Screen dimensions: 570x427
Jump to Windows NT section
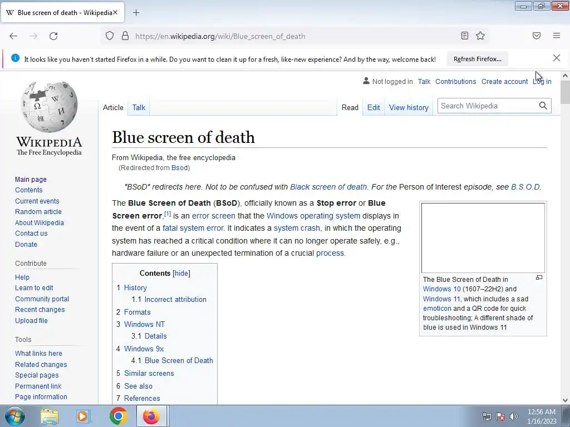click(x=144, y=324)
